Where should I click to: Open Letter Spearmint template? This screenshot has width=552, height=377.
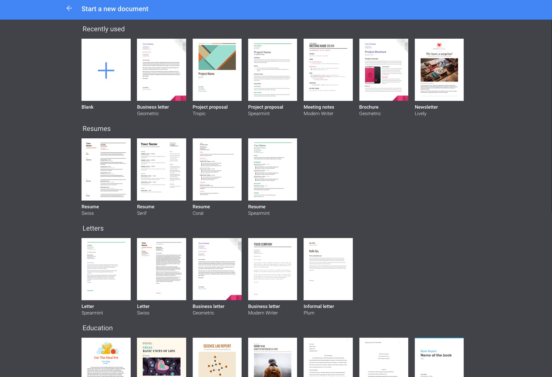point(106,269)
